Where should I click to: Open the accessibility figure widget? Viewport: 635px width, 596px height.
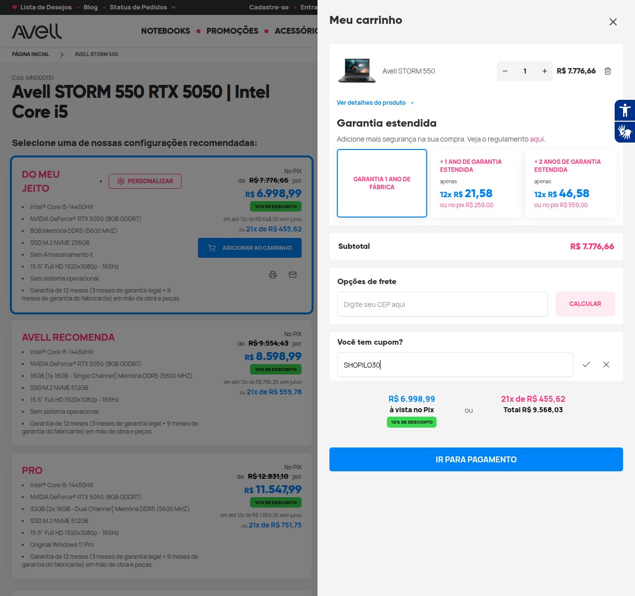tap(625, 110)
